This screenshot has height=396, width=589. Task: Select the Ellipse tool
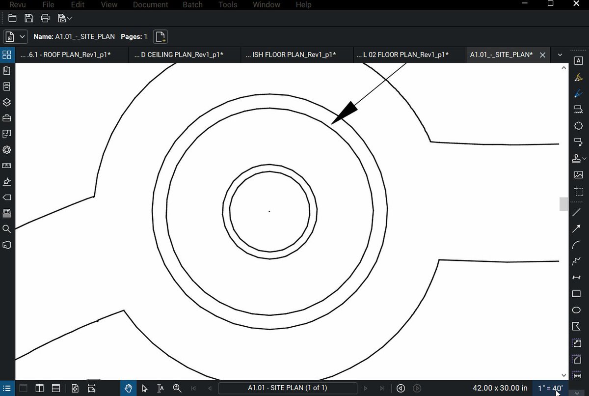577,310
